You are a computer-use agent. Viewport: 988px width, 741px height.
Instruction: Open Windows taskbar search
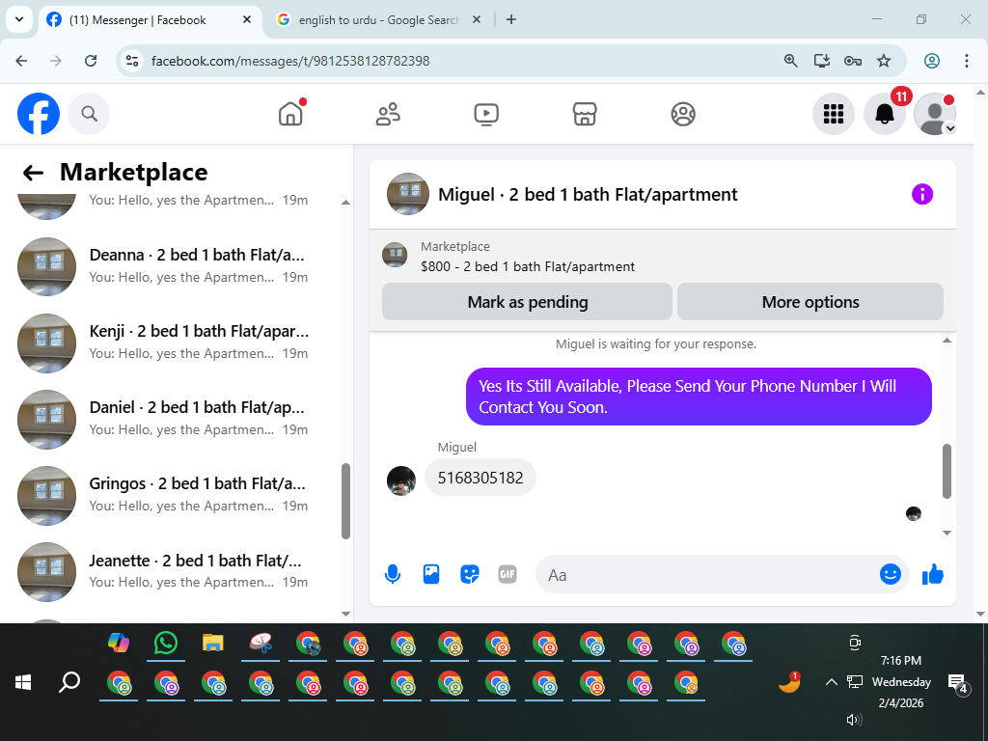pyautogui.click(x=69, y=682)
